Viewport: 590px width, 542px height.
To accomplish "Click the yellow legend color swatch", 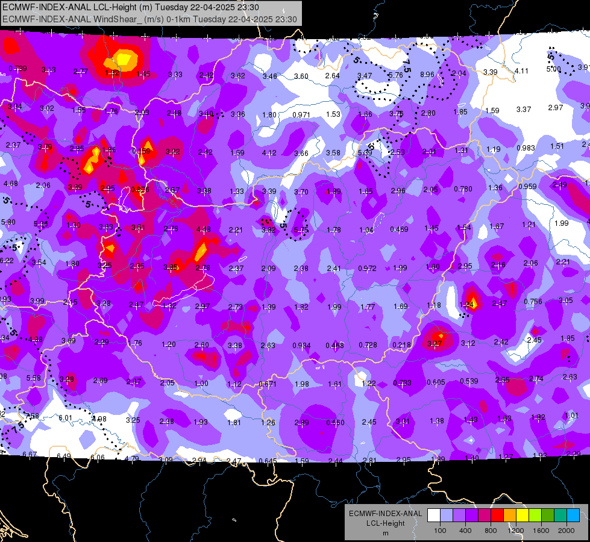I will 523,516.
